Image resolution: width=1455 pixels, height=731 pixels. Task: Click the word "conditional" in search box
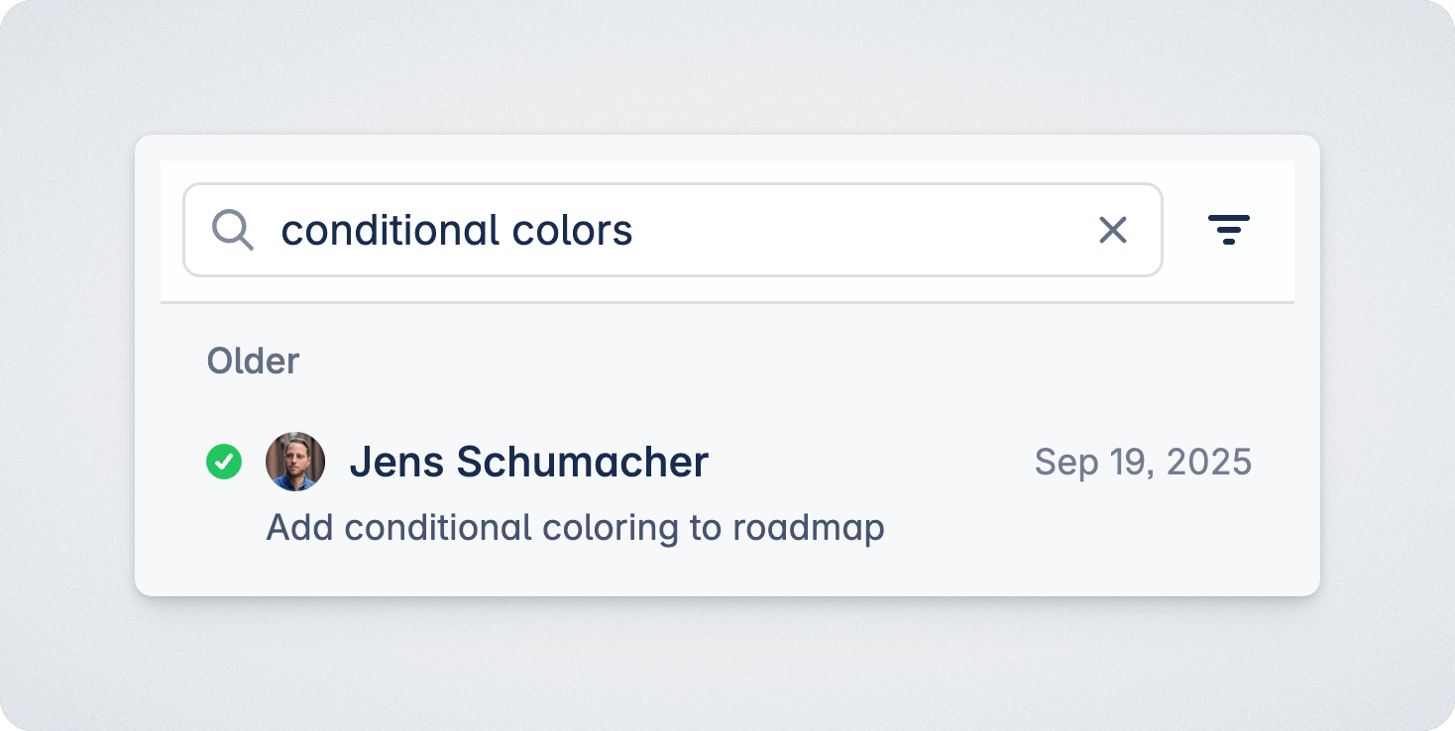(391, 231)
